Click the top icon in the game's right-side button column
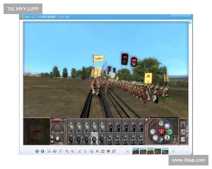 tap(183, 124)
